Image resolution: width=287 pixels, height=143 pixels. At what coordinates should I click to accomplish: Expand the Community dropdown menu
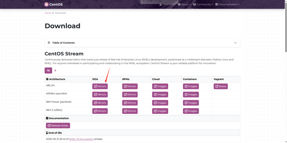tap(203, 4)
